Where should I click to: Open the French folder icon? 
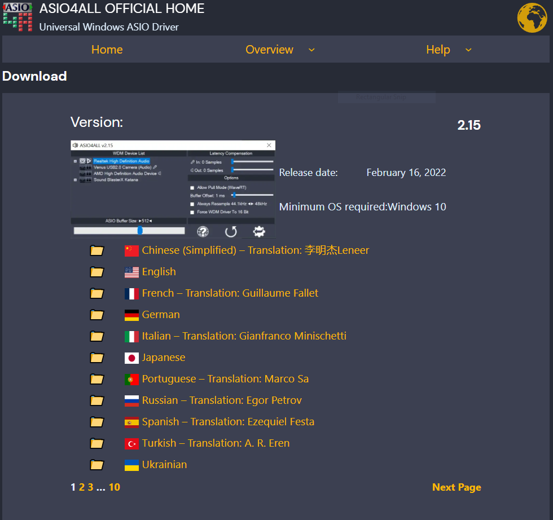(96, 293)
